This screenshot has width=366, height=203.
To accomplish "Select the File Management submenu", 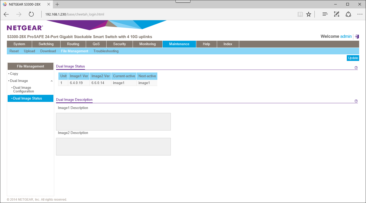I will pos(75,51).
